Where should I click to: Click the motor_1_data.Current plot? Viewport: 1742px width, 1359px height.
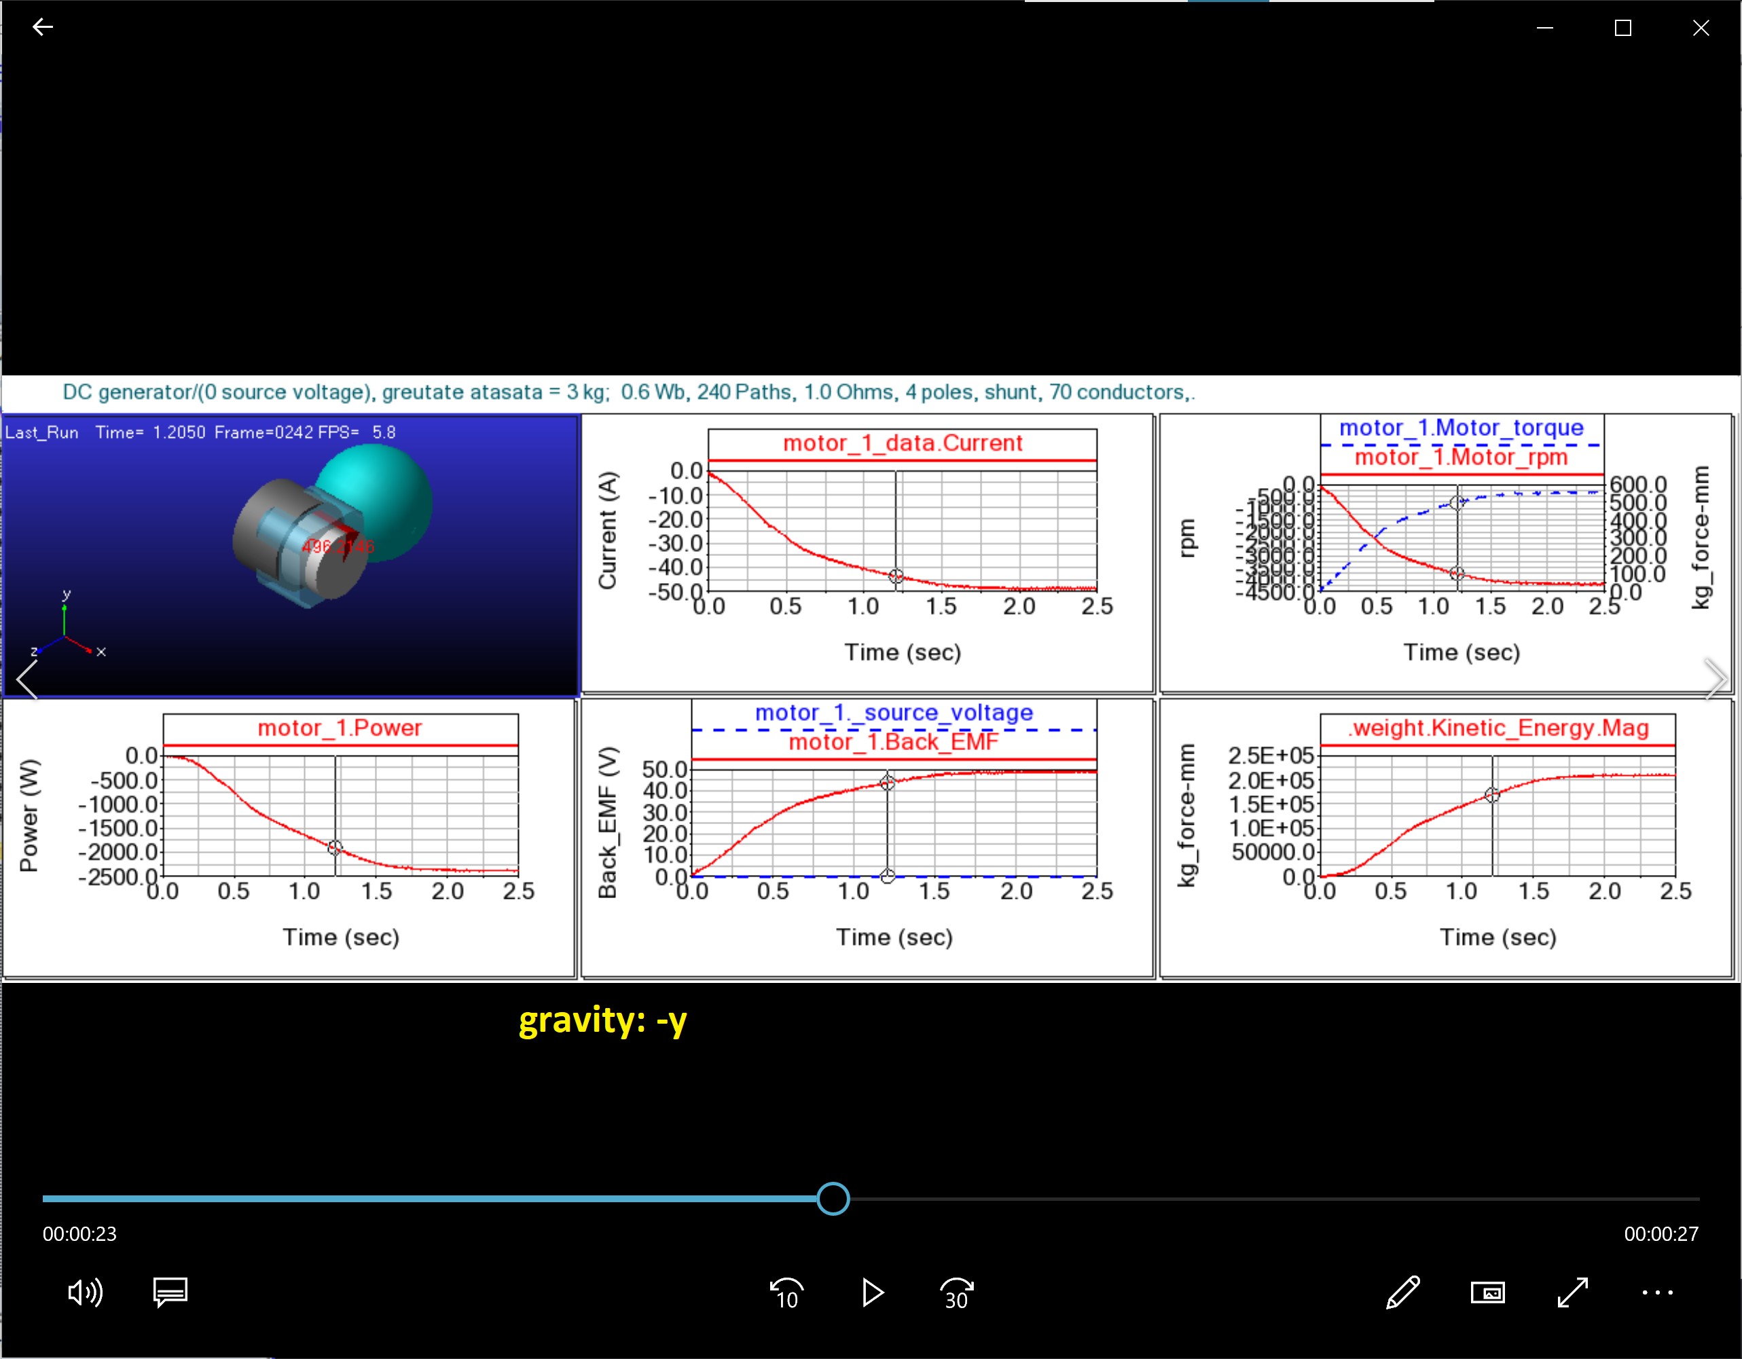pyautogui.click(x=901, y=530)
